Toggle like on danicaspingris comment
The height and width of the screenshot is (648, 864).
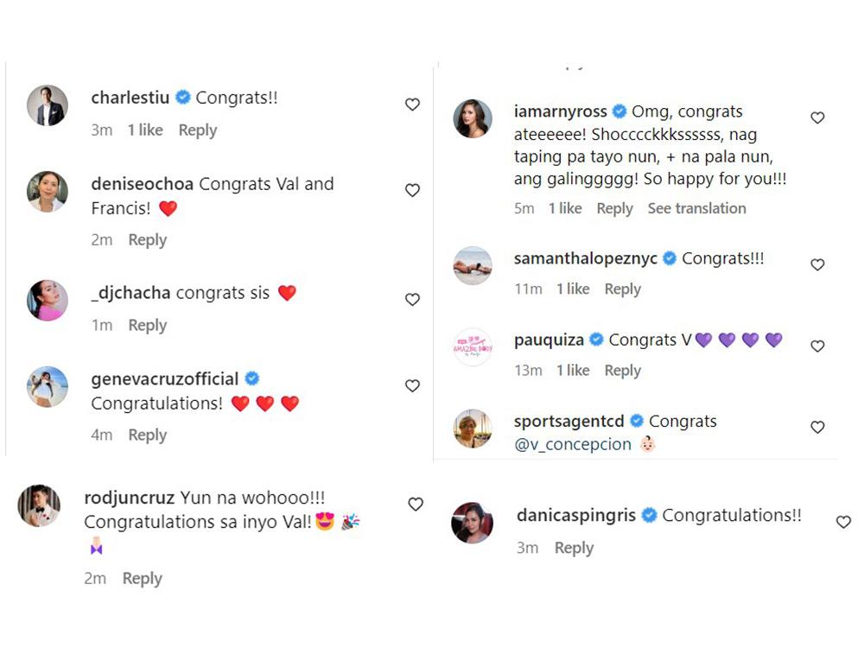point(843,522)
